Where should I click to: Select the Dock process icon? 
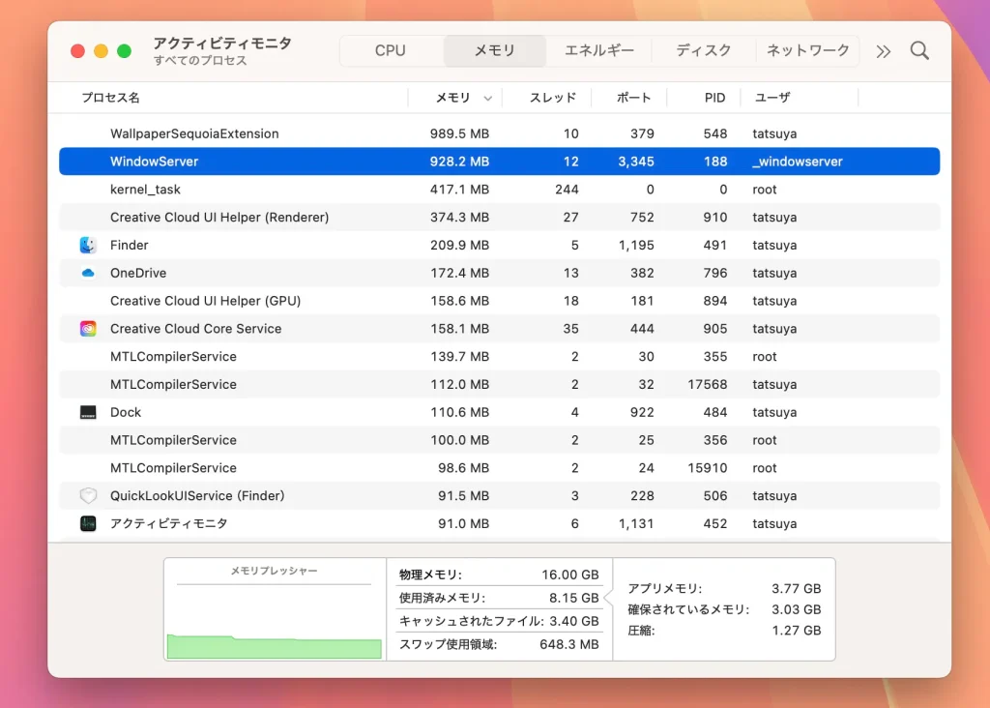[87, 412]
